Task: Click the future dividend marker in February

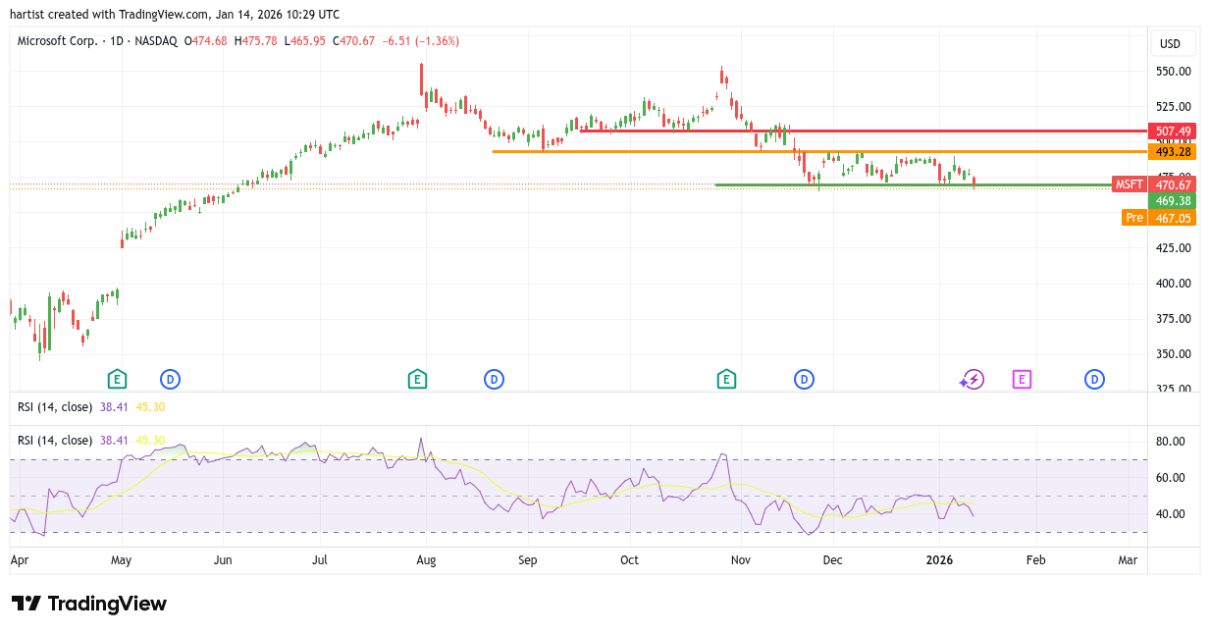Action: [x=1094, y=379]
